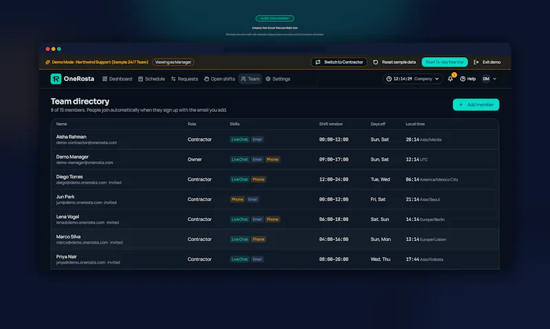The height and width of the screenshot is (329, 550).
Task: Click the OneRosta brand name
Action: (79, 79)
